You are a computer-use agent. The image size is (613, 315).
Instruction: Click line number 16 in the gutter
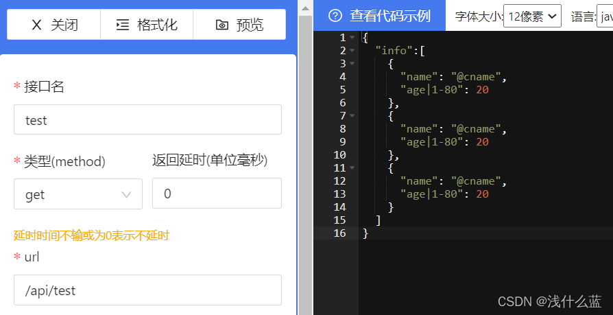pyautogui.click(x=340, y=233)
